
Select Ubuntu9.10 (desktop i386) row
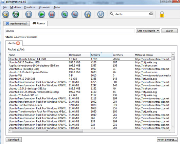(90, 69)
